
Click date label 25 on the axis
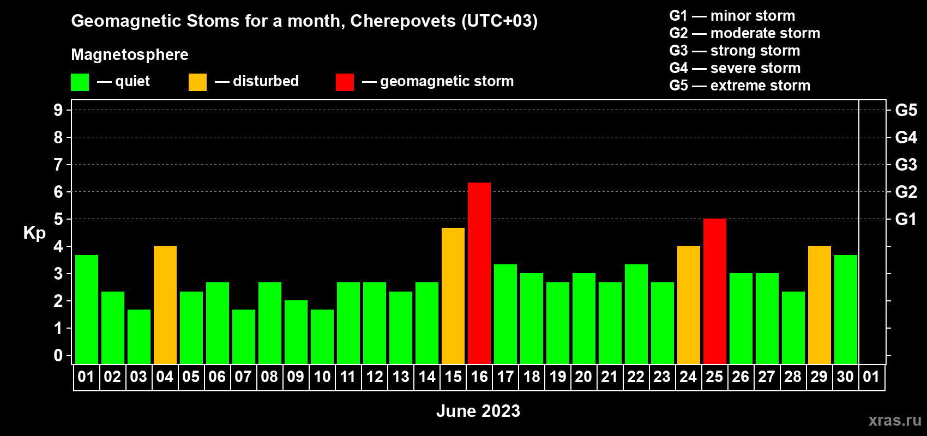pyautogui.click(x=714, y=377)
